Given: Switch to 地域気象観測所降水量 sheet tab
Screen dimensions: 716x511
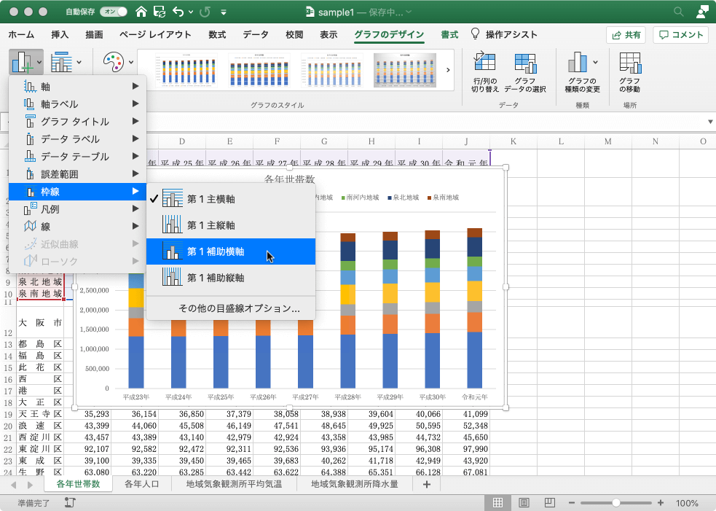Looking at the screenshot, I should [x=354, y=484].
